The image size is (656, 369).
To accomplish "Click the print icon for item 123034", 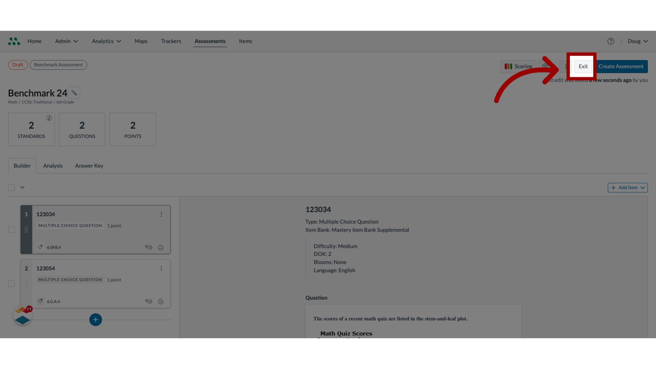I will coord(160,247).
